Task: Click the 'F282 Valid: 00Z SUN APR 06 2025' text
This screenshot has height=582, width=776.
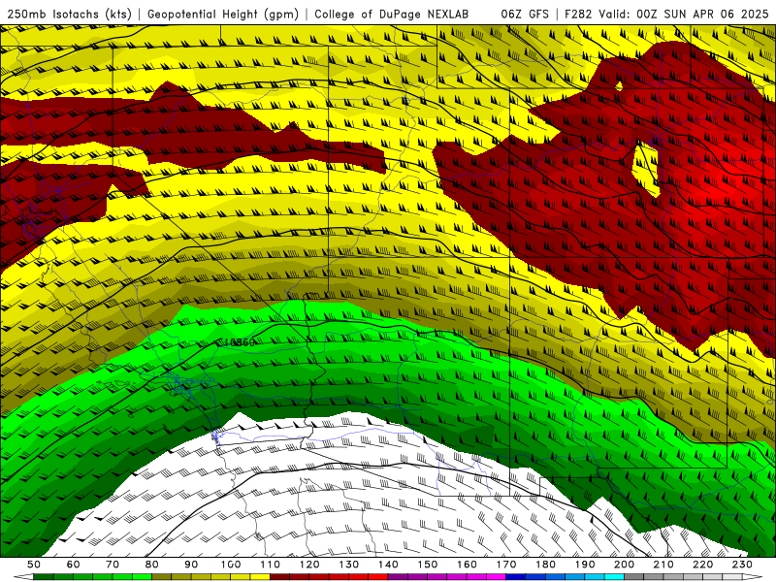Action: pyautogui.click(x=666, y=15)
